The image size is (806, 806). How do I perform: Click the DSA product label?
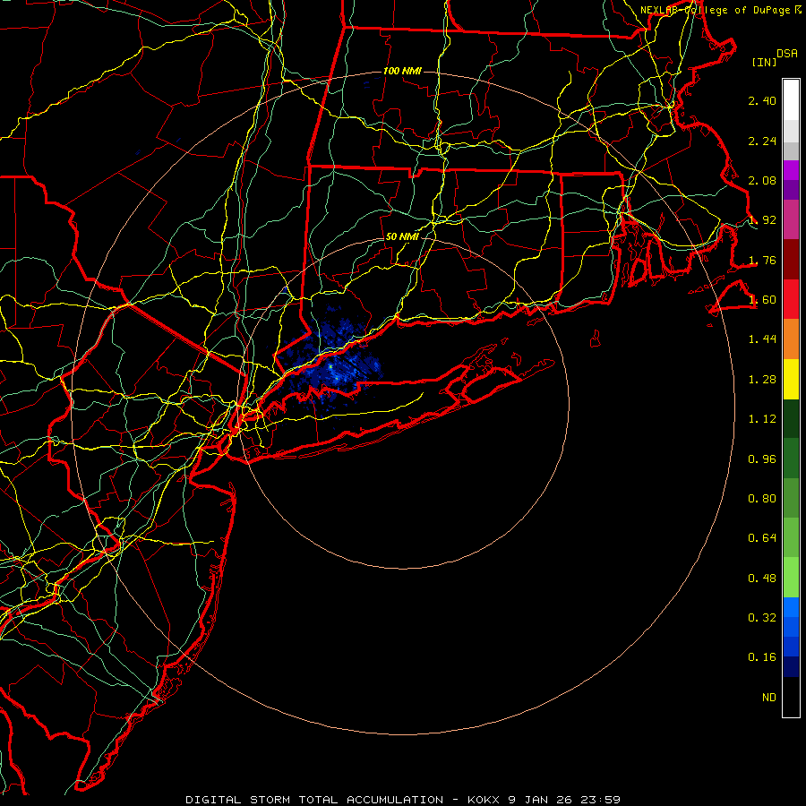787,54
